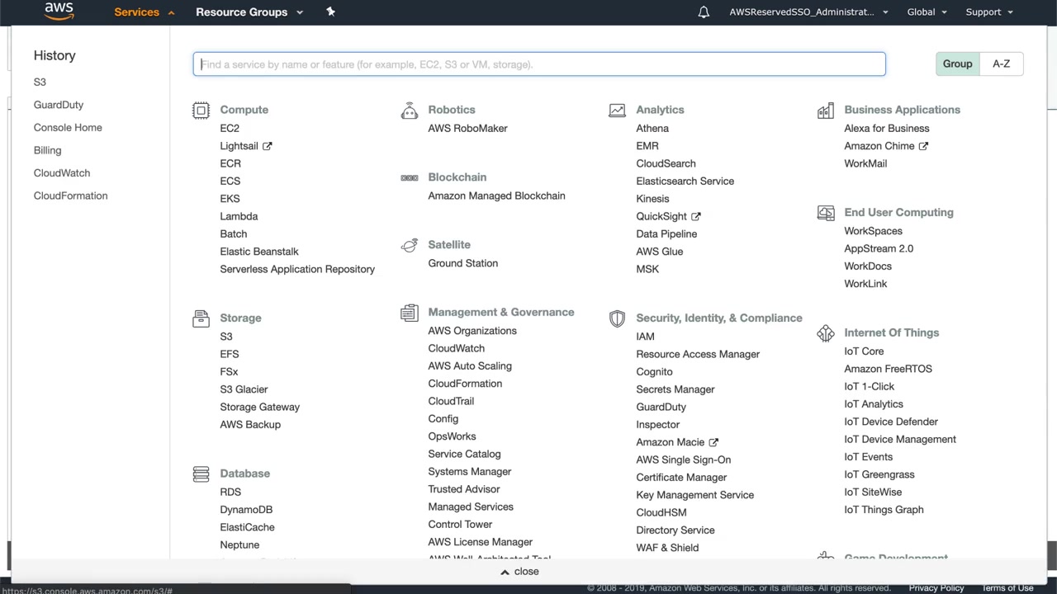Screen dimensions: 1057x594
Task: Click the Storage category icon
Action: pyautogui.click(x=201, y=318)
